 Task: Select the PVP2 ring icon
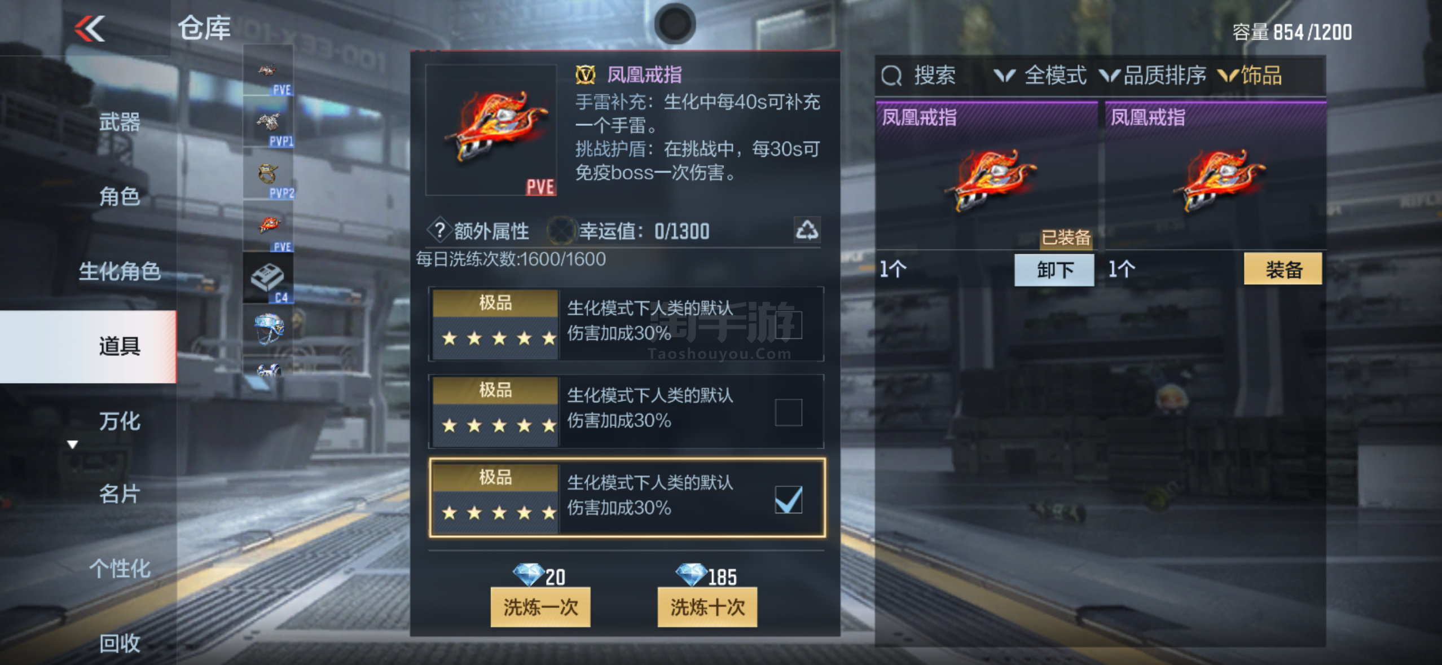[269, 174]
